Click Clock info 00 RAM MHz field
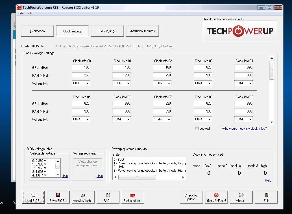This screenshot has width=292, height=214. pos(81,75)
